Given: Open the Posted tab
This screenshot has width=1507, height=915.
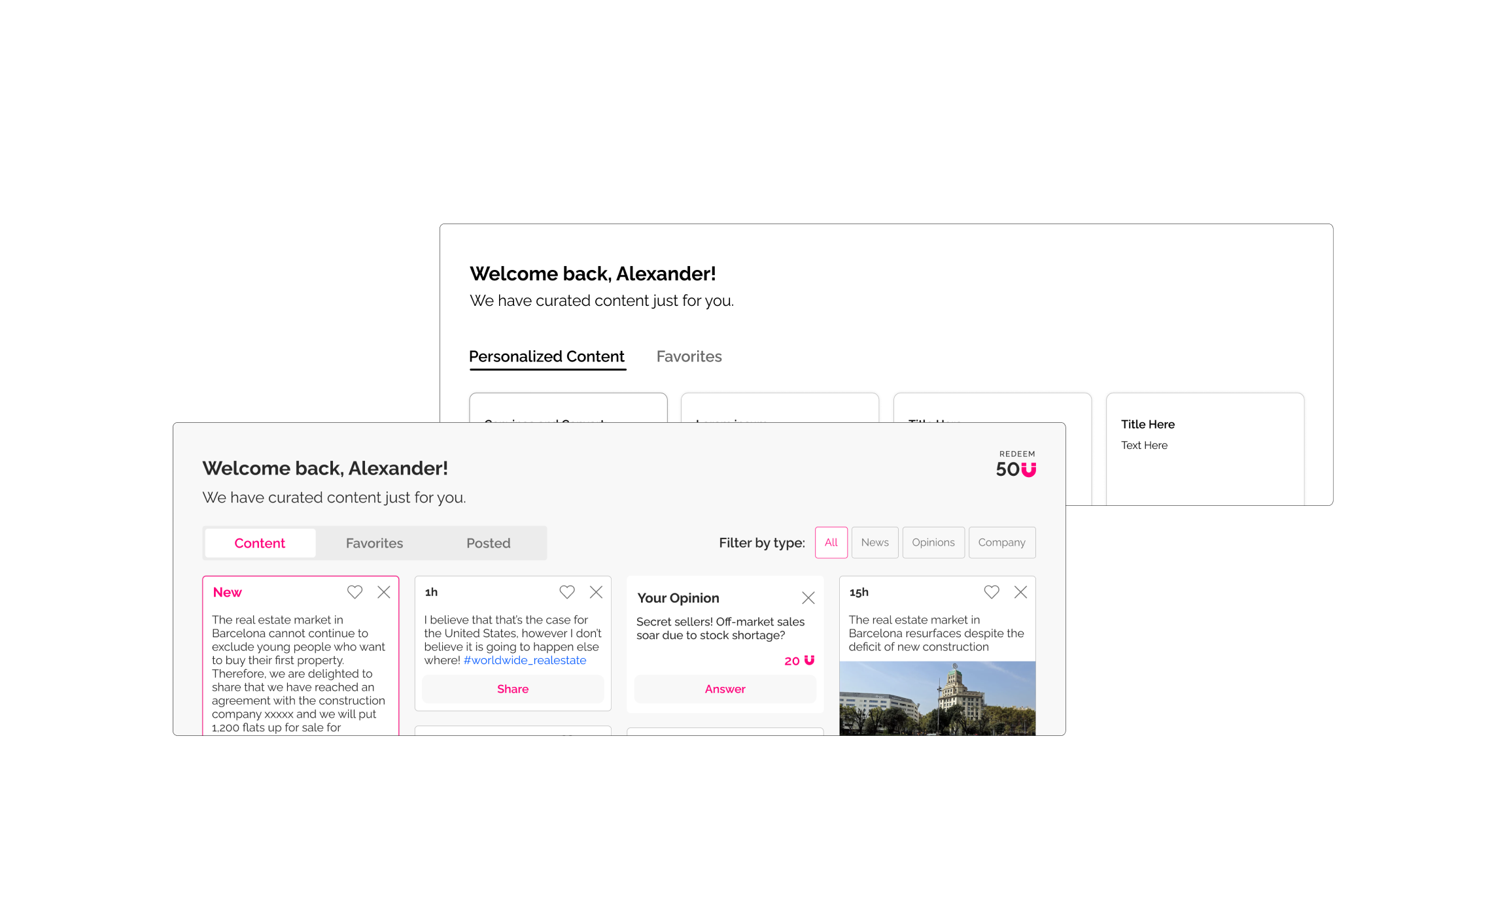Looking at the screenshot, I should 488,543.
